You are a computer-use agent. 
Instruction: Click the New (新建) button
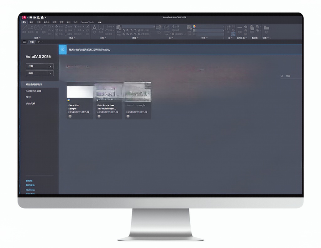pyautogui.click(x=37, y=73)
